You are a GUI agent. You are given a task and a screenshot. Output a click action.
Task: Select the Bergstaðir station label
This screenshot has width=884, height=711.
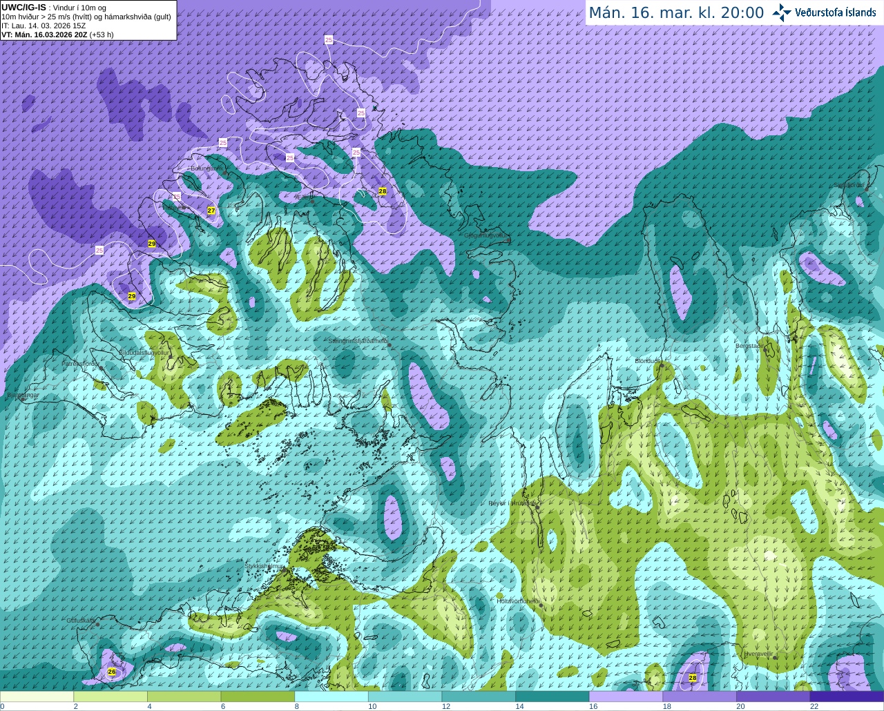click(x=749, y=346)
